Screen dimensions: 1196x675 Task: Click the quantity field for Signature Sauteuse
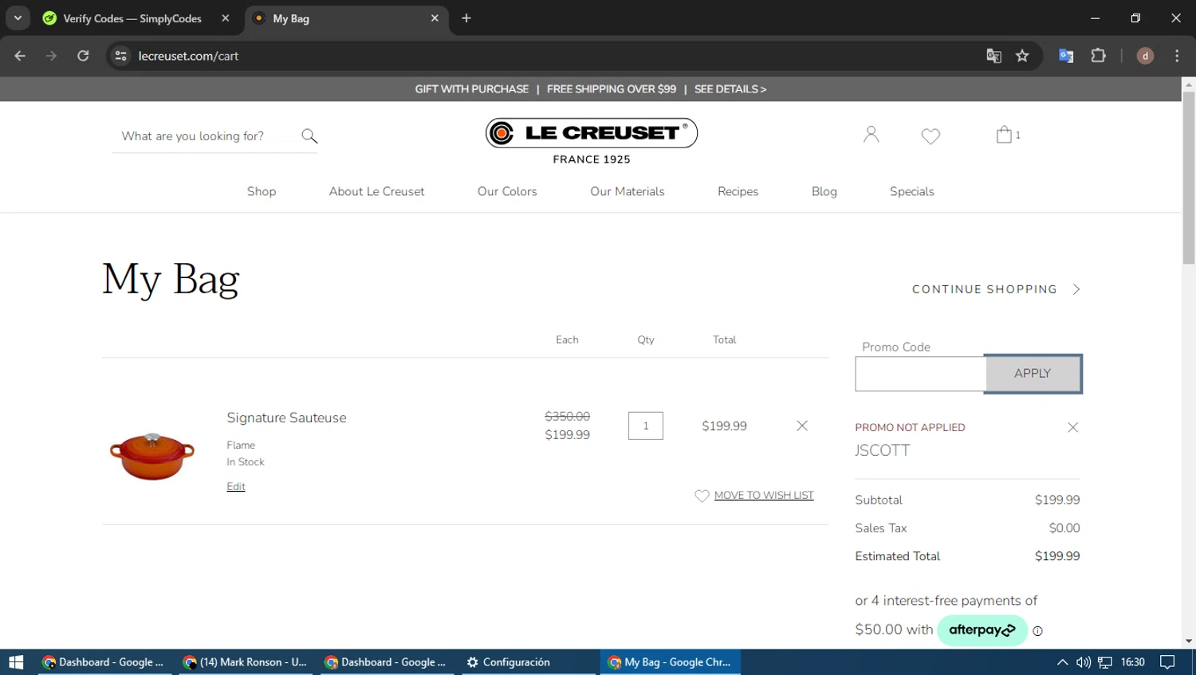coord(646,426)
